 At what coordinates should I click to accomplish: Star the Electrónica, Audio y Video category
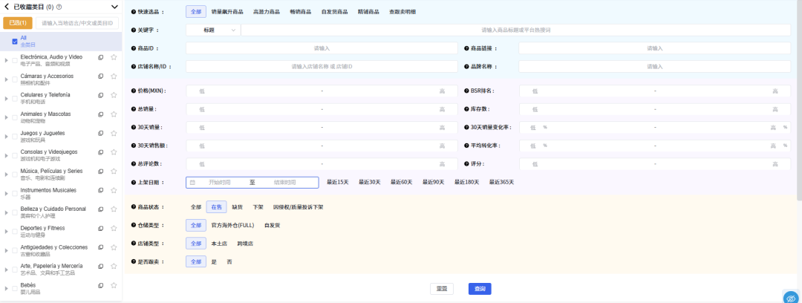pyautogui.click(x=114, y=57)
